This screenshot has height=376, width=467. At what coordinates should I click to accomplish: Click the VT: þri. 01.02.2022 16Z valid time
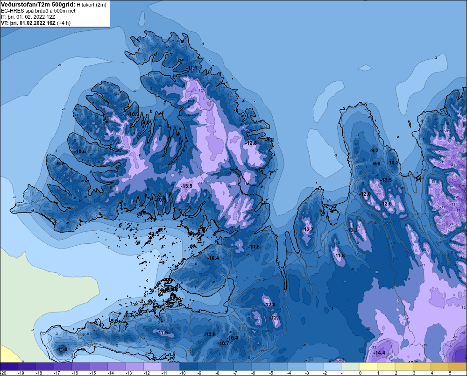click(28, 23)
